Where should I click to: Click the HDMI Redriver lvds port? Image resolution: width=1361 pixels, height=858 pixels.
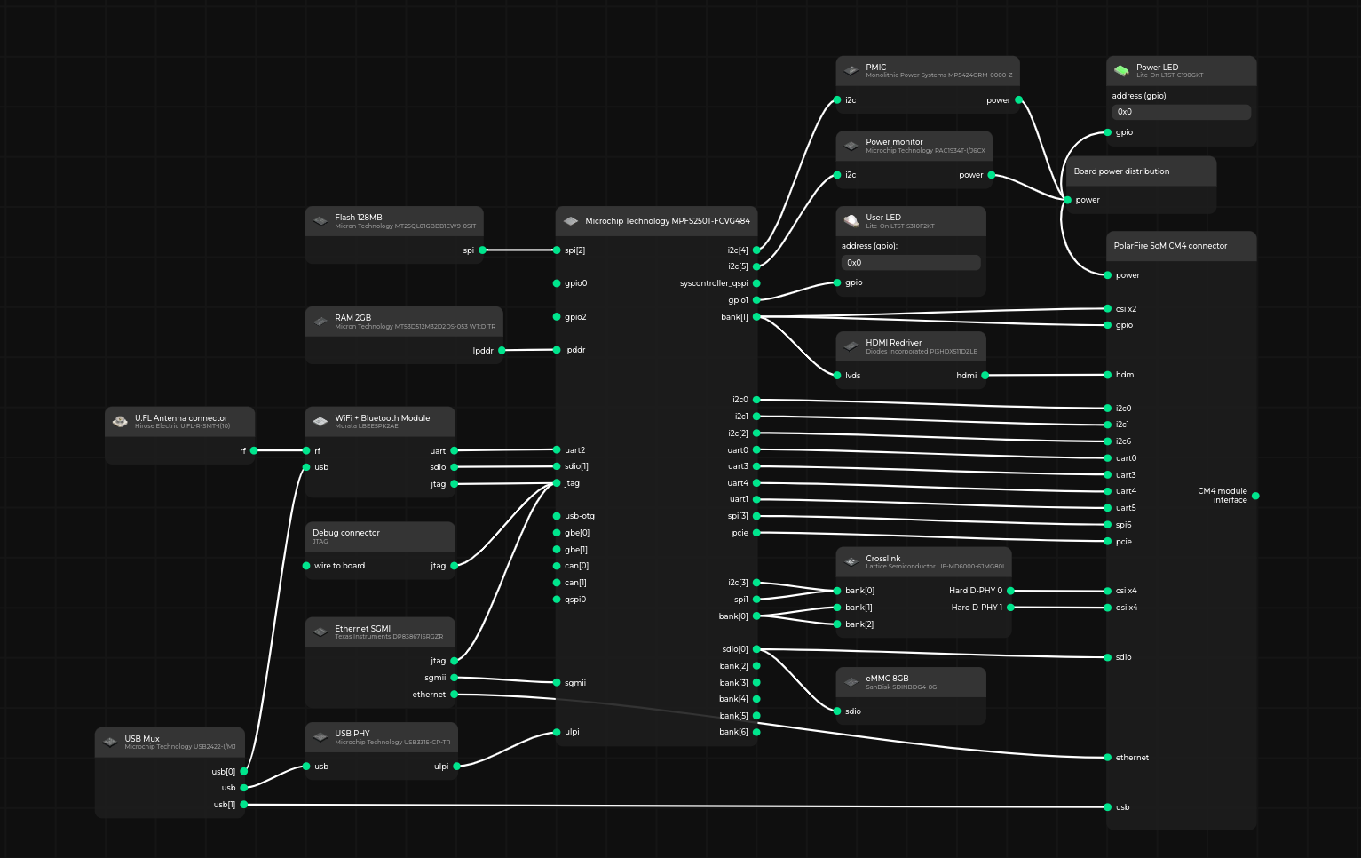[836, 376]
